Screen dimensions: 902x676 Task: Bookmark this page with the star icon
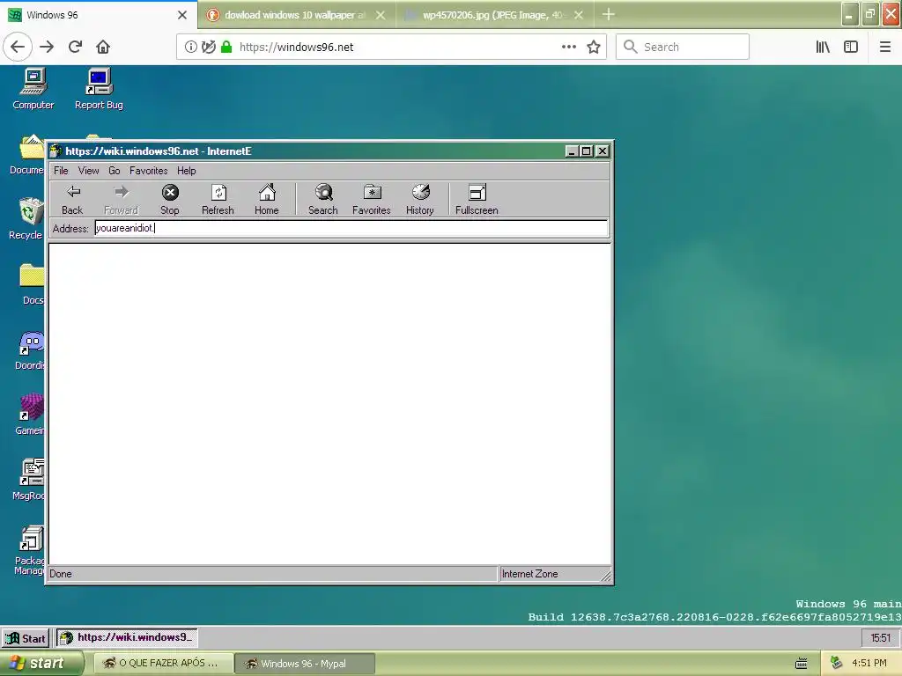coord(594,48)
